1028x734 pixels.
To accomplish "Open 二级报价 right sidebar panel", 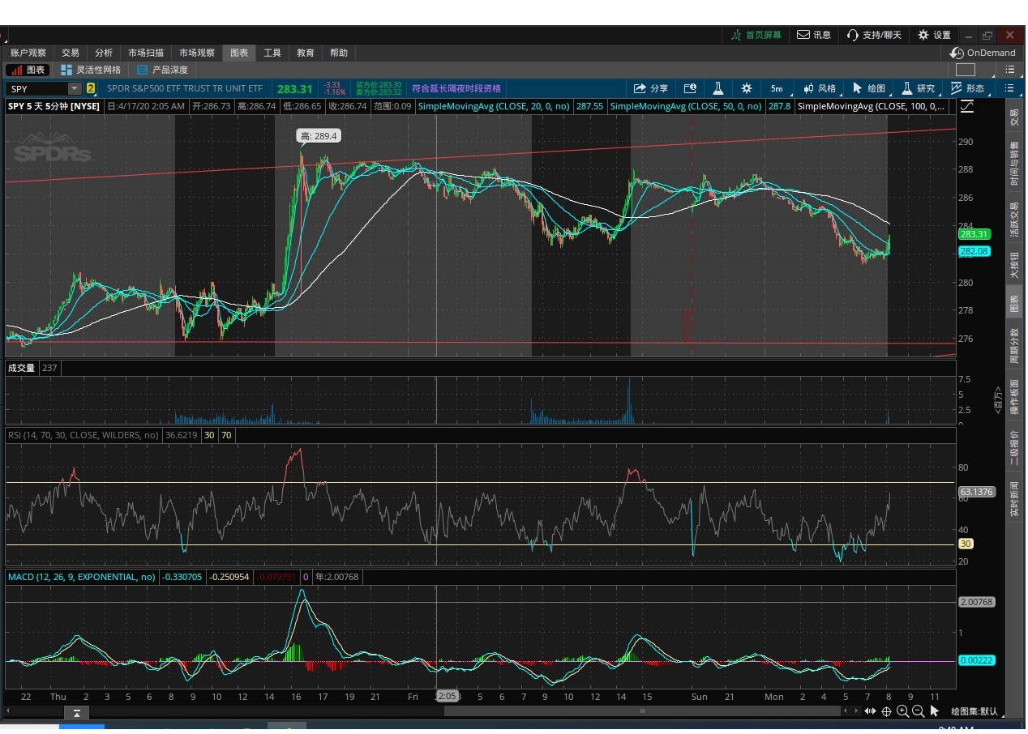I will [x=1014, y=448].
